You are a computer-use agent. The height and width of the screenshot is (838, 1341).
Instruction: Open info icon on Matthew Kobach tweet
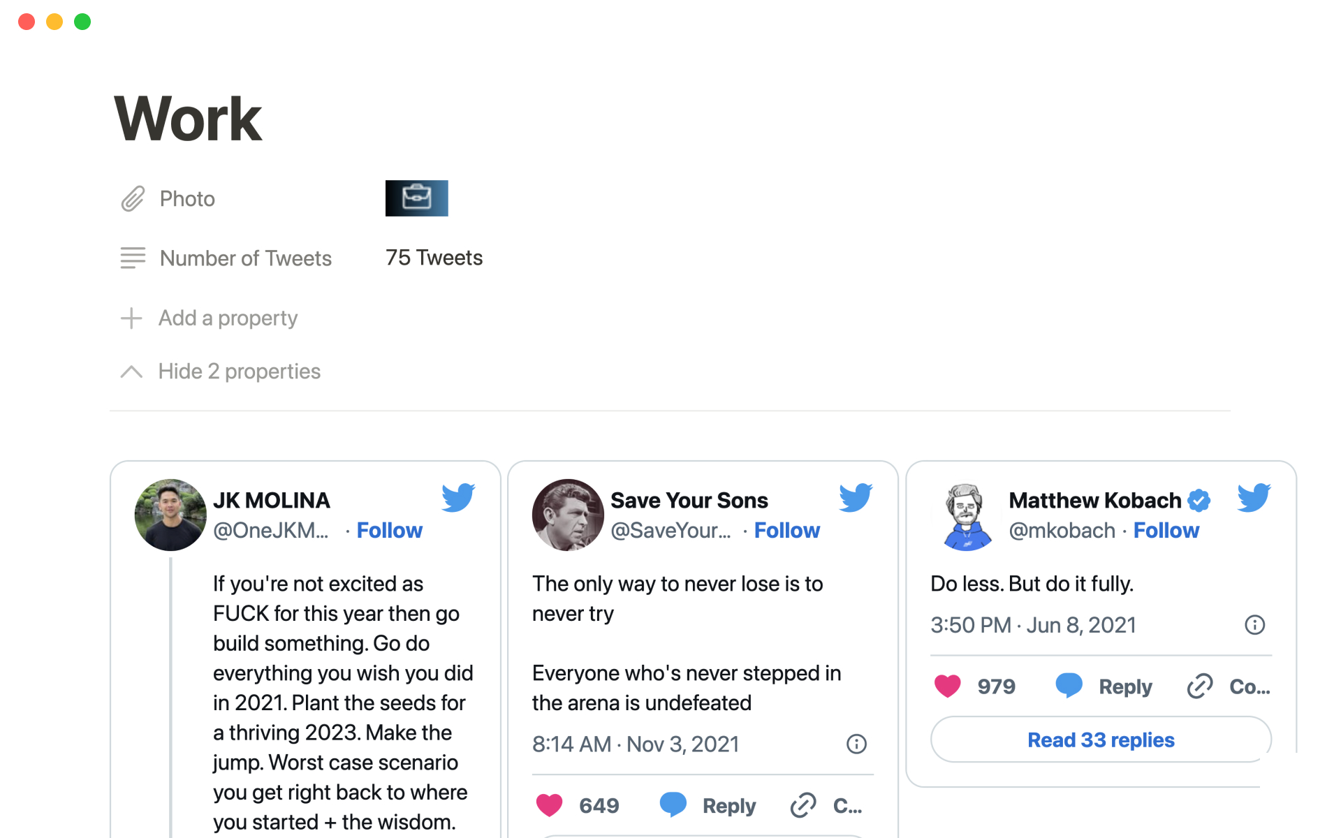(x=1254, y=625)
